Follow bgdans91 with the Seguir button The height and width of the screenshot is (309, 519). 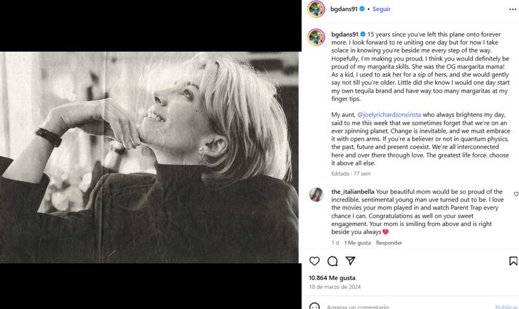click(380, 9)
